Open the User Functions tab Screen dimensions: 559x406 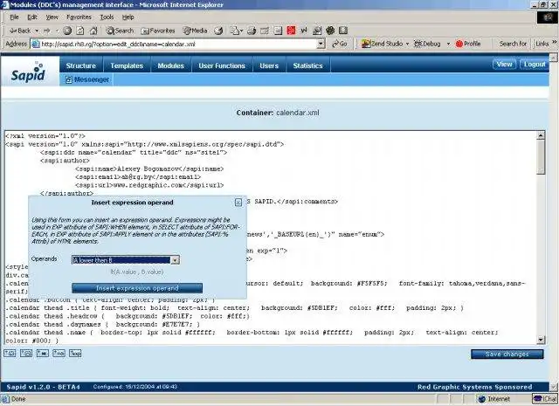coord(222,65)
